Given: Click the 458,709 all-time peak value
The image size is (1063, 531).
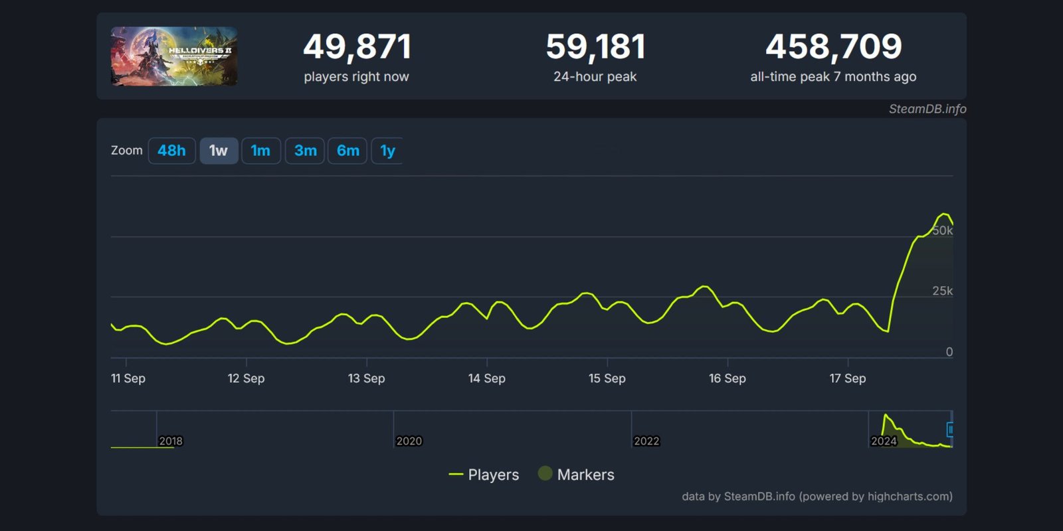Looking at the screenshot, I should [834, 47].
